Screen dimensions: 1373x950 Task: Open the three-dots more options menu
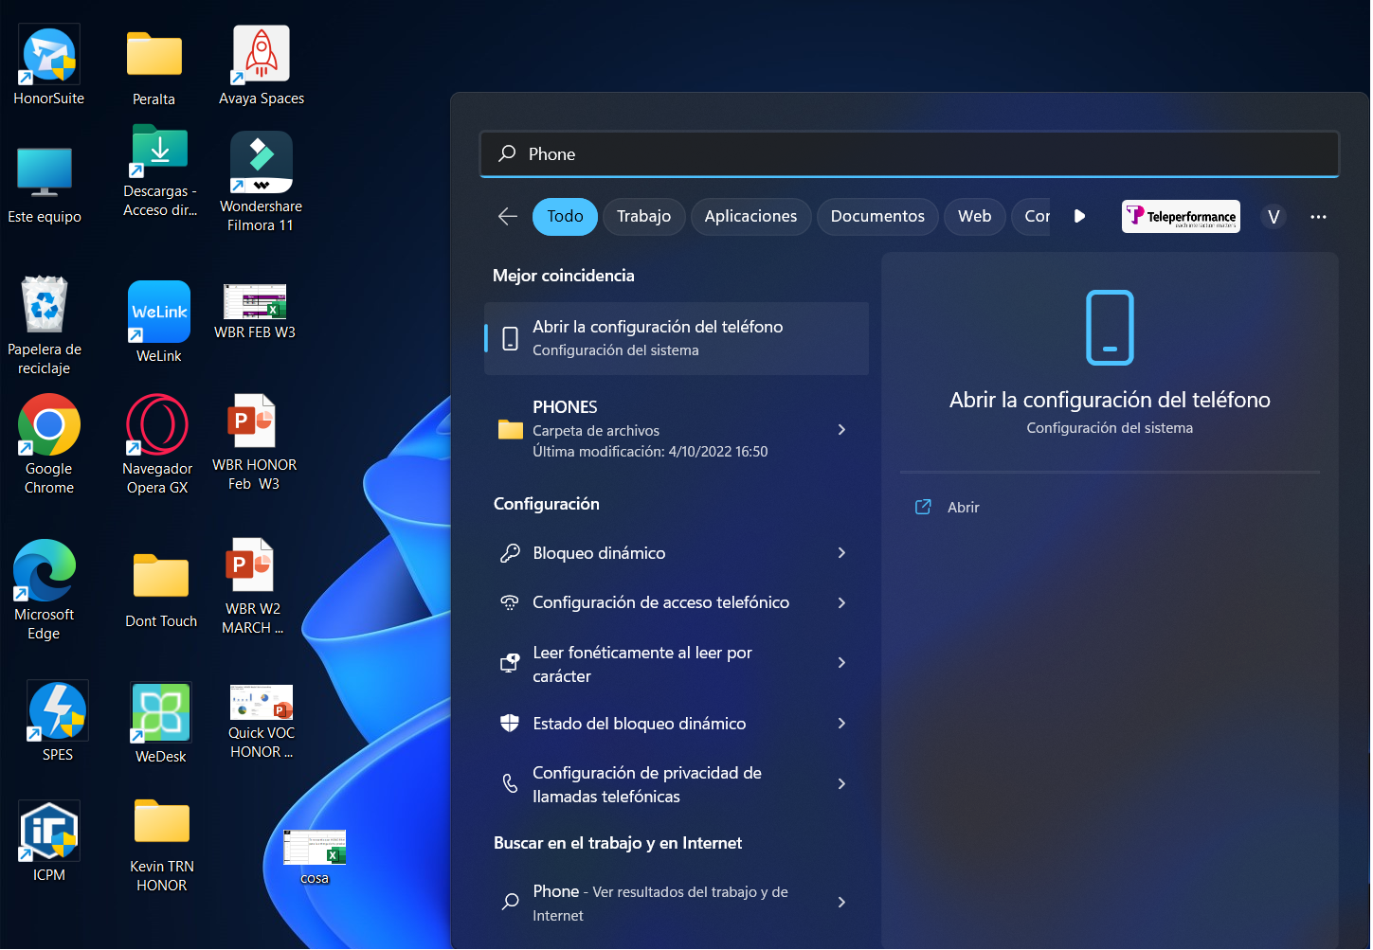(1318, 217)
